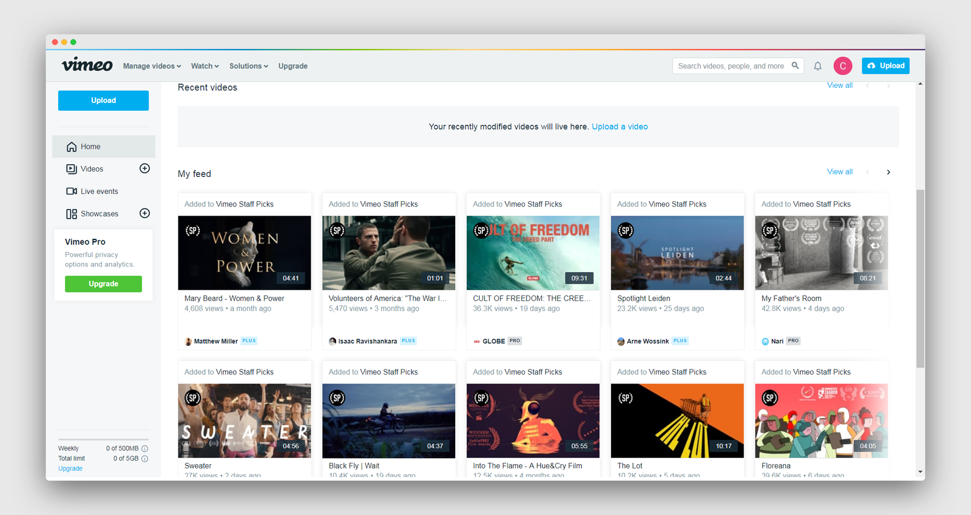Open the notifications bell

pos(817,66)
